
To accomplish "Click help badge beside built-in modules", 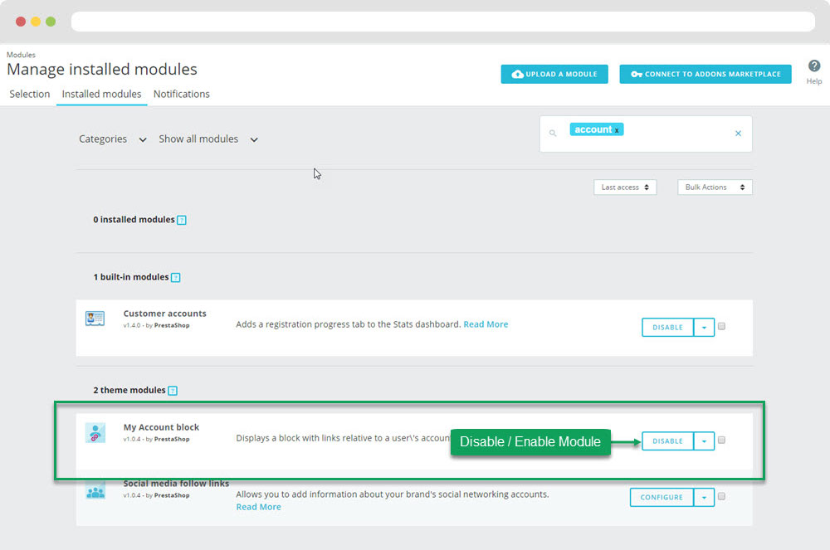I will pyautogui.click(x=175, y=278).
